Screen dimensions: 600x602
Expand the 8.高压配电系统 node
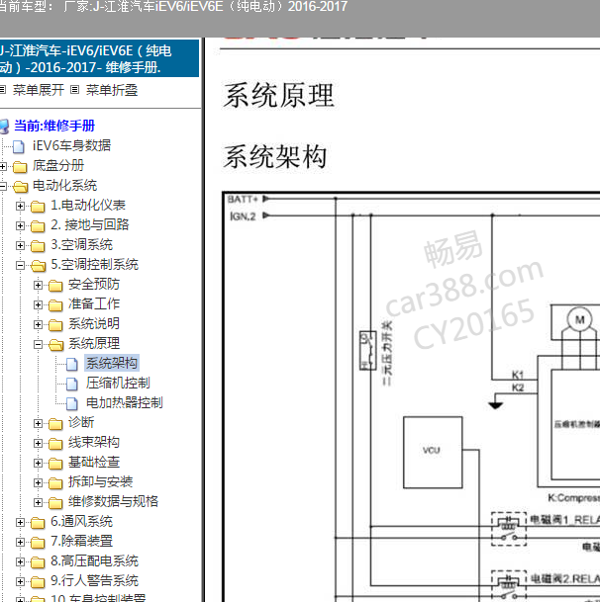pyautogui.click(x=21, y=562)
